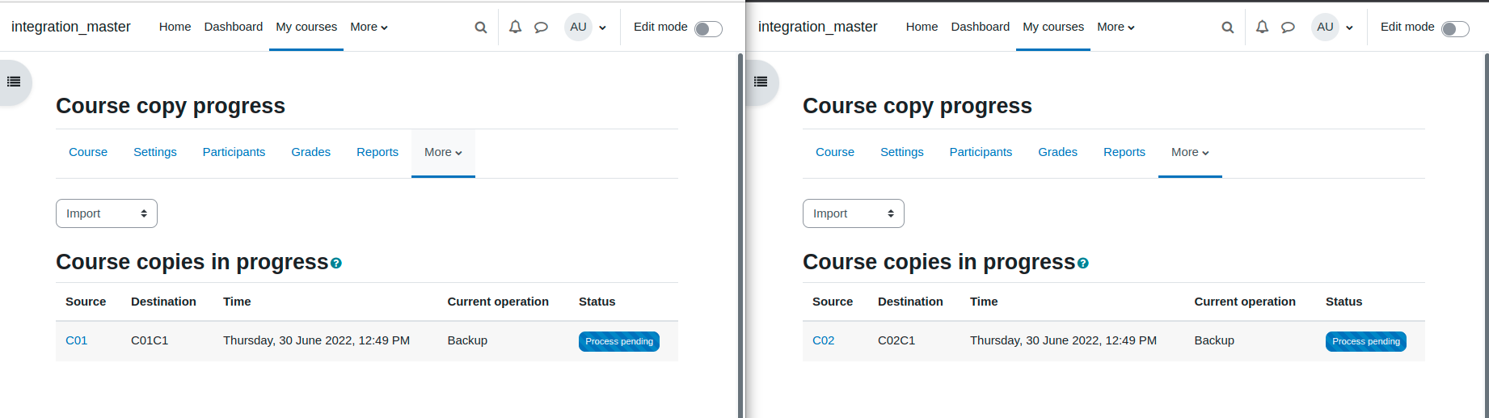Open course index drawer in the left window
The image size is (1489, 418).
[14, 82]
